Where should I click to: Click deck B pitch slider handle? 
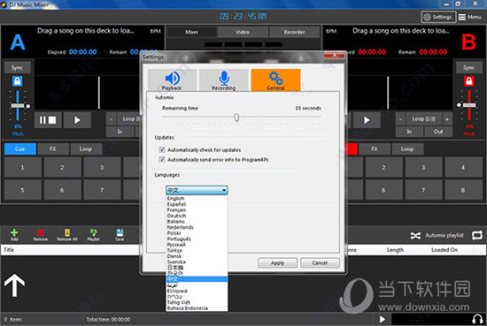[x=469, y=105]
